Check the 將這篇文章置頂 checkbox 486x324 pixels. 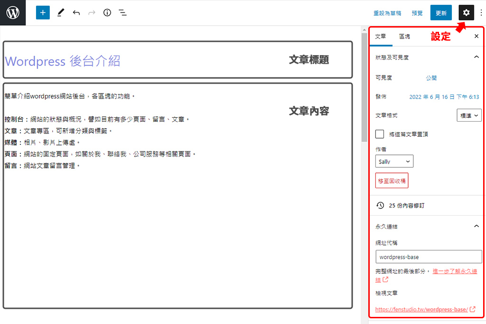[380, 134]
